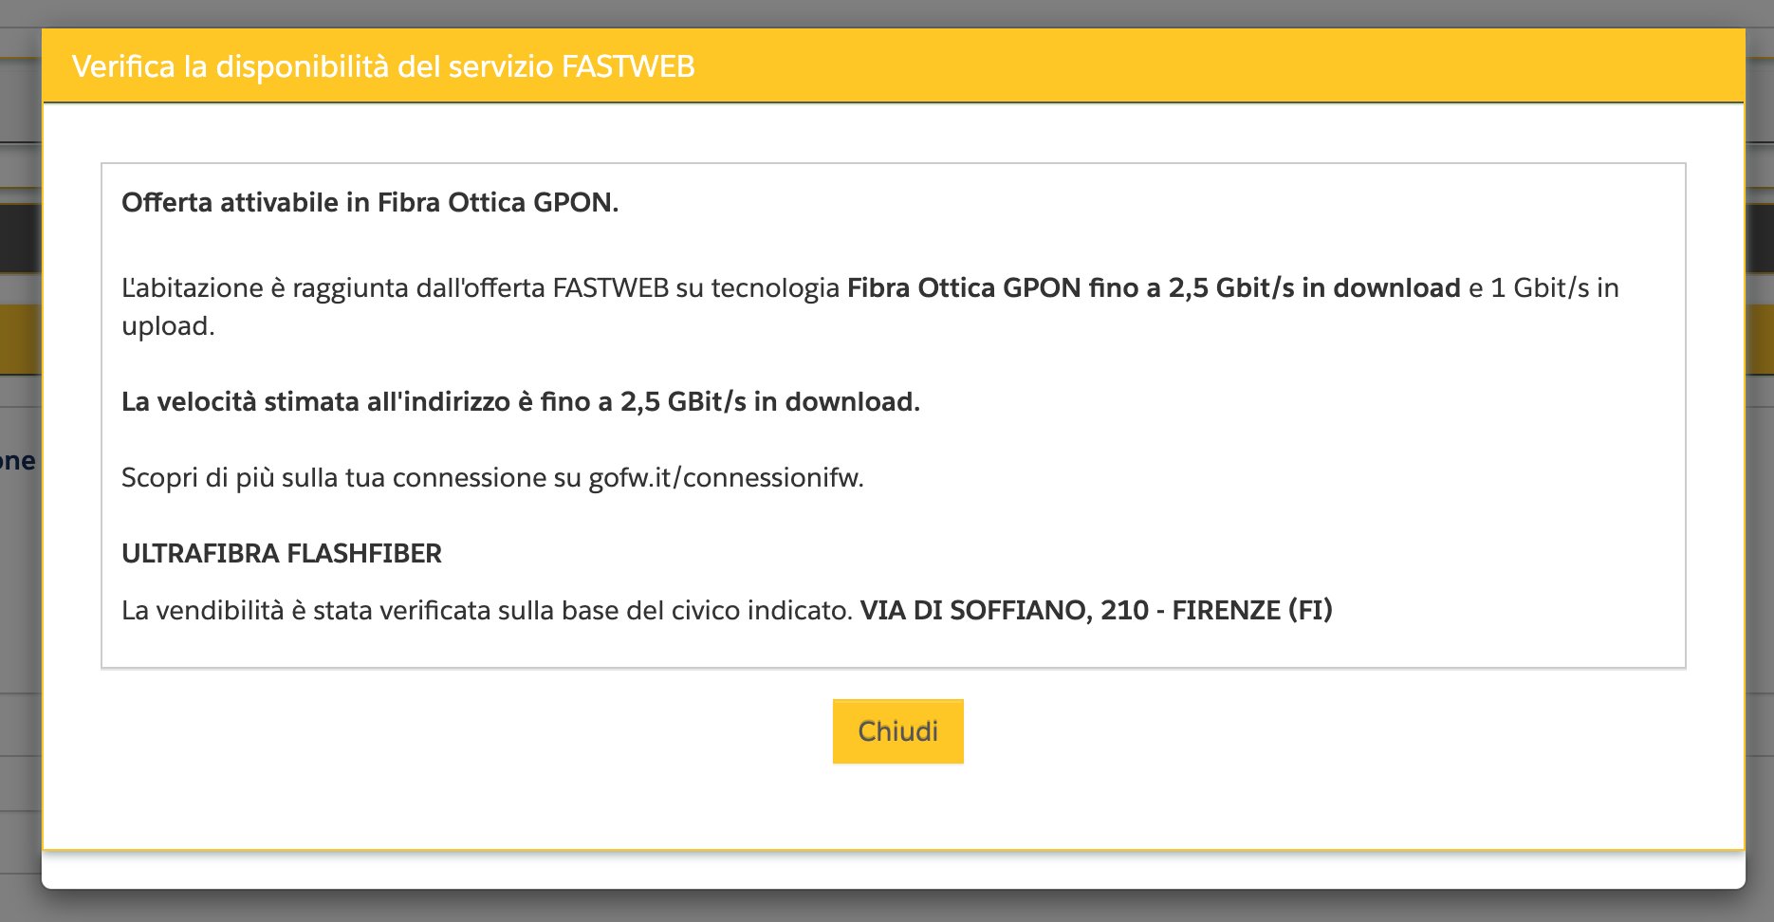Click the word 'upload.' in the paragraph
The width and height of the screenshot is (1774, 922).
pos(168,326)
